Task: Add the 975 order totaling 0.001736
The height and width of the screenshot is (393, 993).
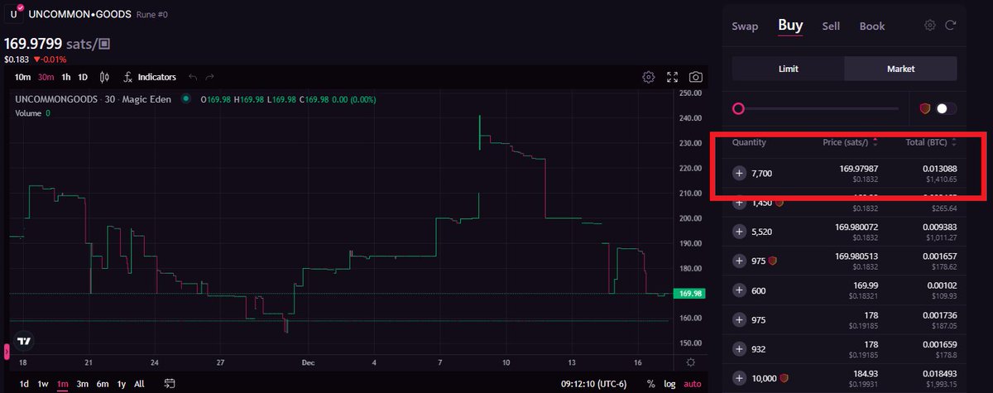Action: (x=739, y=320)
